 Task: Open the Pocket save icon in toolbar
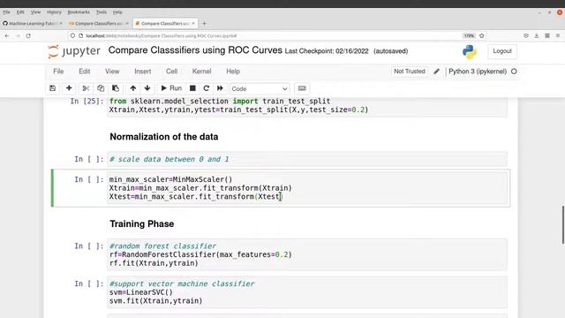pyautogui.click(x=526, y=35)
